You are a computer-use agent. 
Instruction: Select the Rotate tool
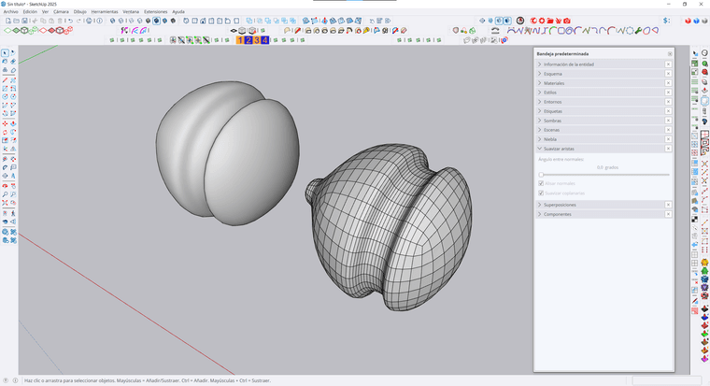(x=5, y=132)
